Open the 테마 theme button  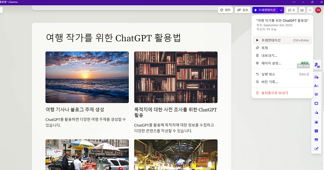[226, 10]
